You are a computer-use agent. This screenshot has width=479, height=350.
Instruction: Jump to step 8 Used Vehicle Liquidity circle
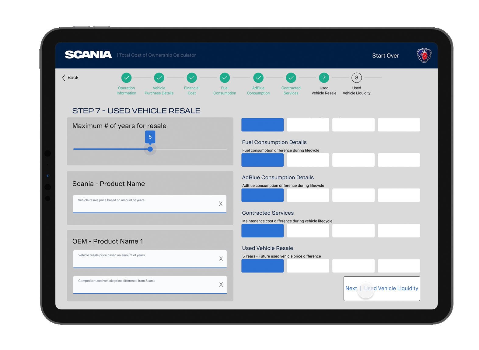pyautogui.click(x=357, y=78)
